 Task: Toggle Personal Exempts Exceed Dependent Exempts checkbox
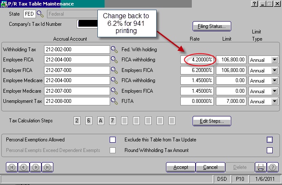pos(113,150)
